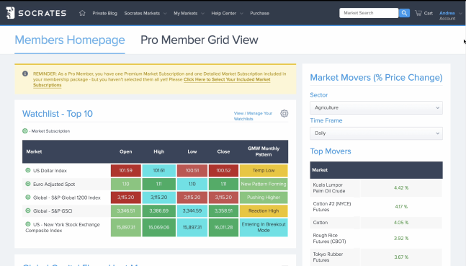Open the shopping cart icon

click(418, 13)
